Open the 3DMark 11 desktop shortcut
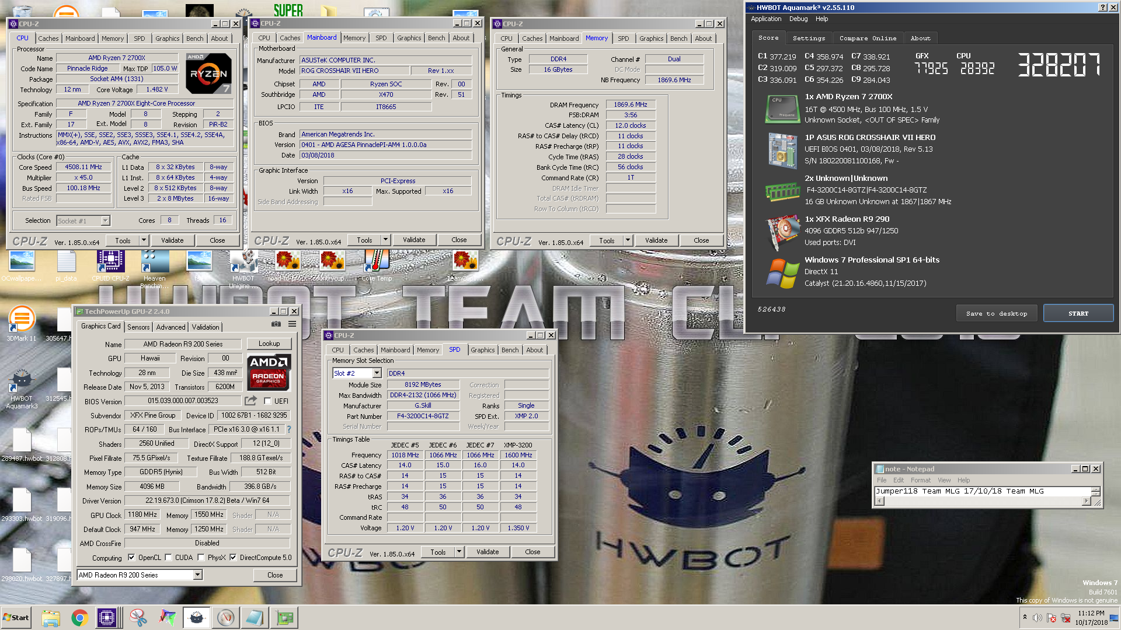1121x630 pixels. pyautogui.click(x=22, y=323)
